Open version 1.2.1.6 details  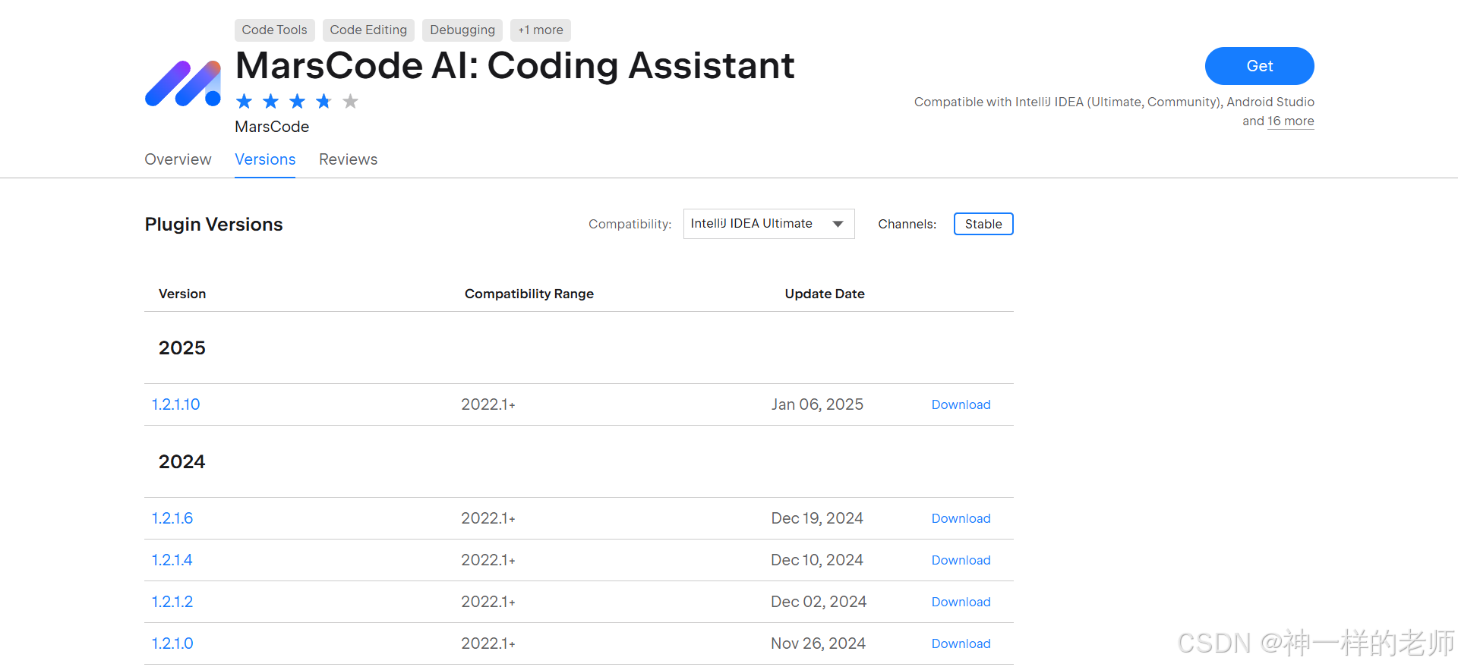(x=172, y=518)
